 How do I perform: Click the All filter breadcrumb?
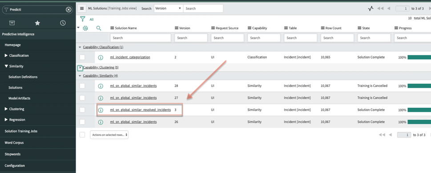tap(92, 20)
